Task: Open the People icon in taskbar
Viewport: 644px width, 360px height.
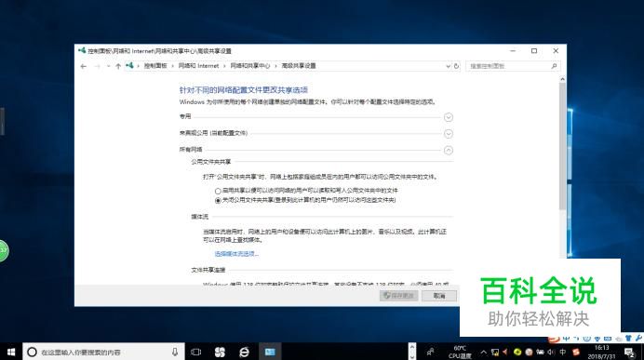Action: click(430, 352)
